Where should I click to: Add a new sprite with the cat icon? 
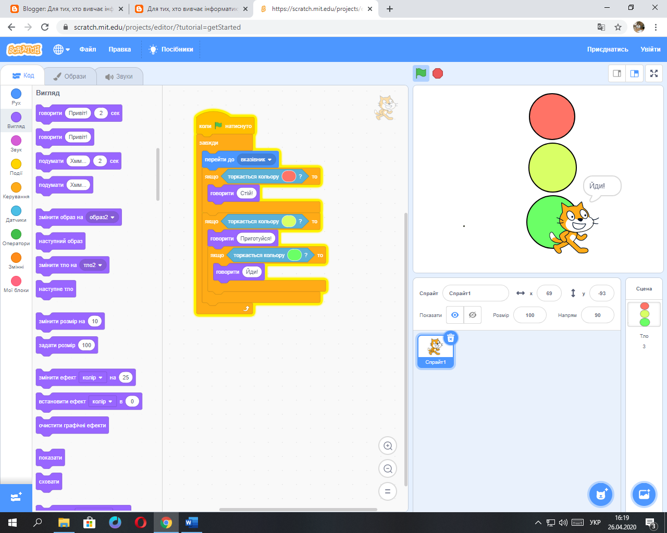(601, 494)
